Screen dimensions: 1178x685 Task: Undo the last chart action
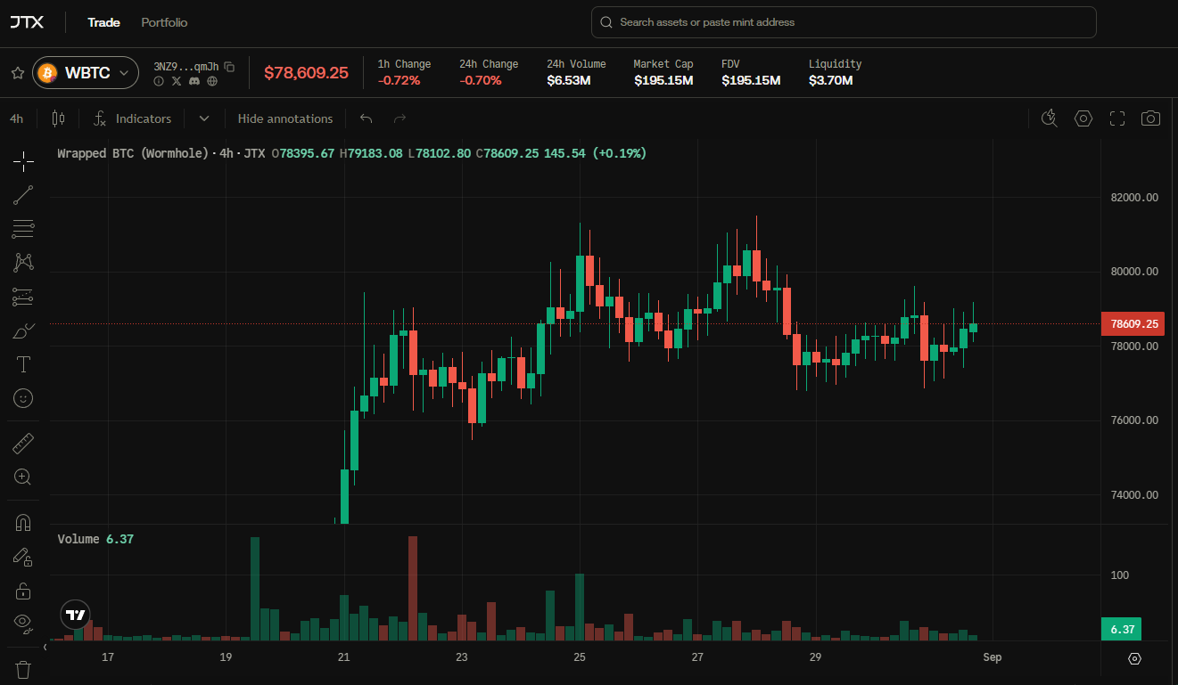[x=366, y=118]
